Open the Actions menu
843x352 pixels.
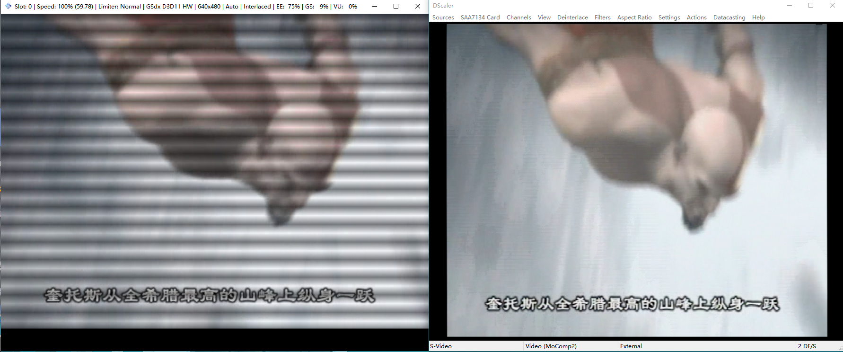(696, 18)
